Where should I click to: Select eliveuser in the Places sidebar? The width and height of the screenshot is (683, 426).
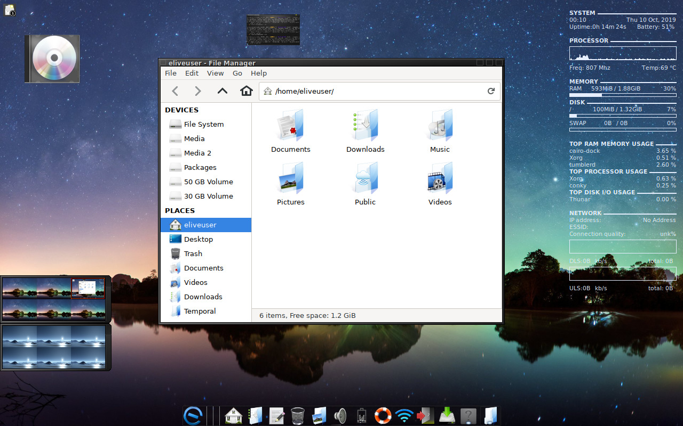pyautogui.click(x=206, y=225)
